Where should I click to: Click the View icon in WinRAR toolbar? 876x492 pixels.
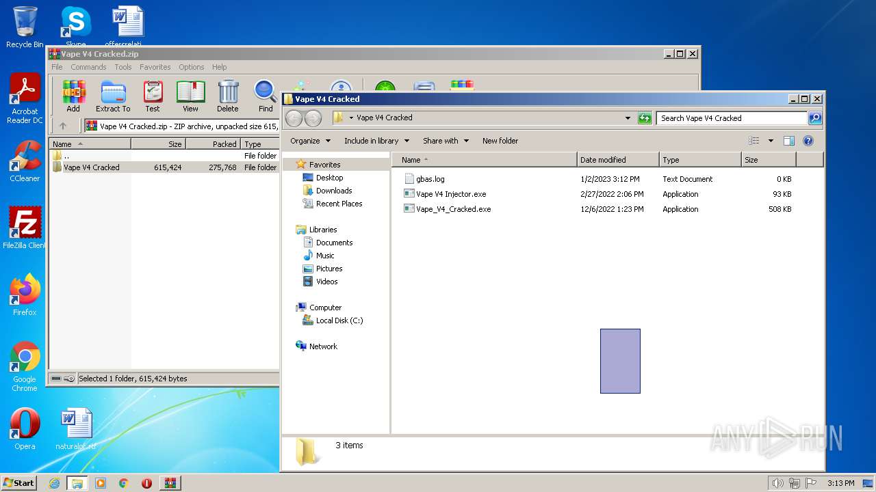[x=190, y=96]
